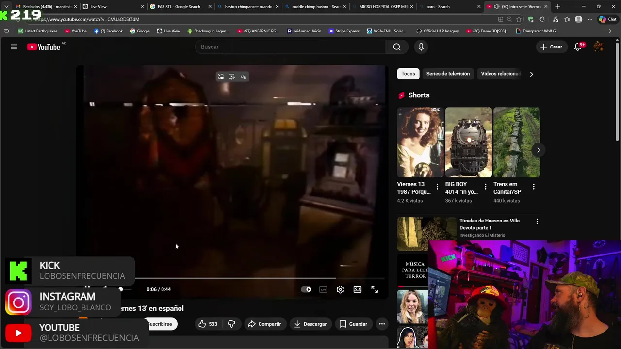
Task: Like the video with 533 likes
Action: point(208,324)
